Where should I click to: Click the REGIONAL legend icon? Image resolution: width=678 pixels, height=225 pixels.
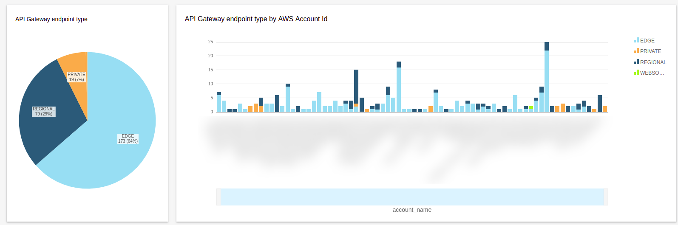coord(636,62)
